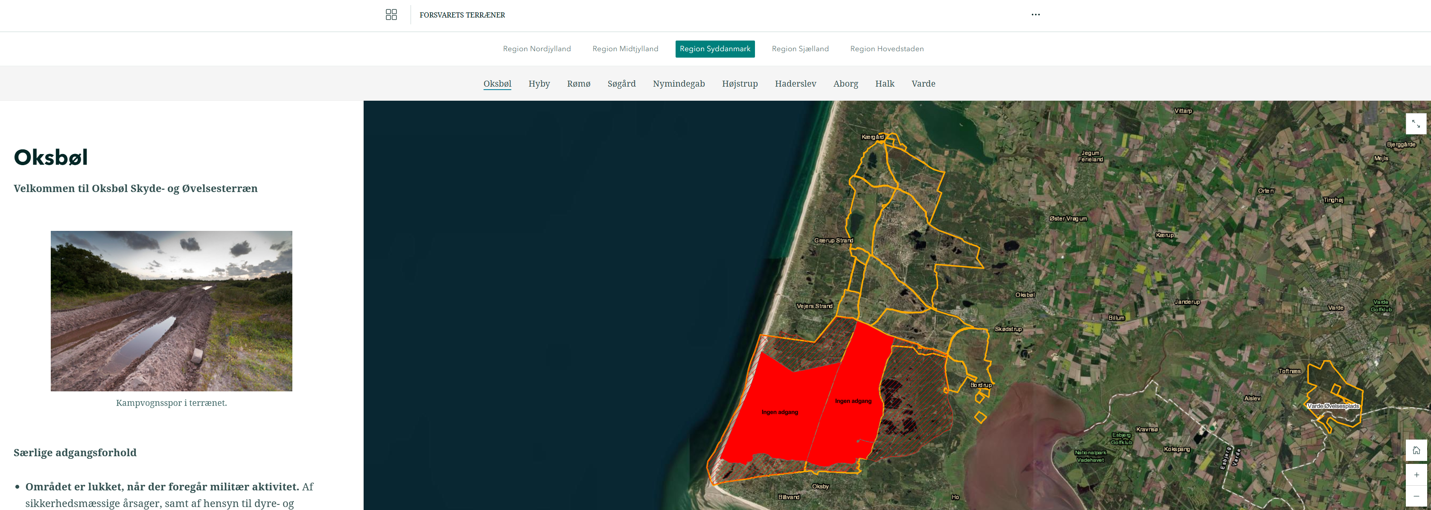
Task: Expand the map to fullscreen
Action: [x=1416, y=124]
